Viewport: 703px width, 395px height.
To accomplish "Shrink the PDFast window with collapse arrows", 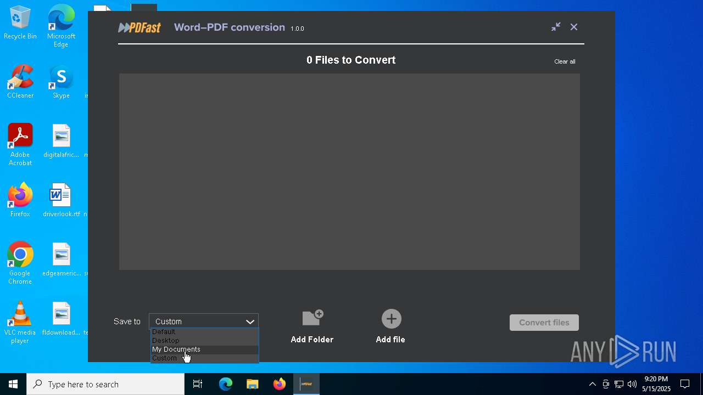I will point(556,27).
